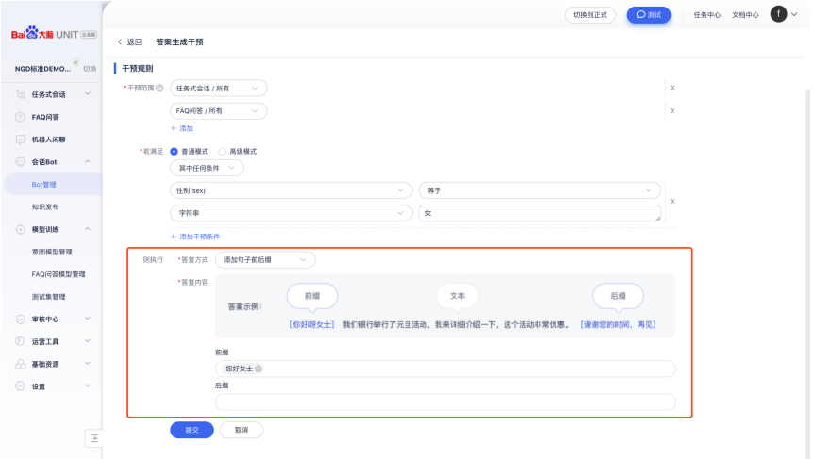813x459 pixels.
Task: Expand the 任务式会话 sidebar section
Action: [x=87, y=93]
